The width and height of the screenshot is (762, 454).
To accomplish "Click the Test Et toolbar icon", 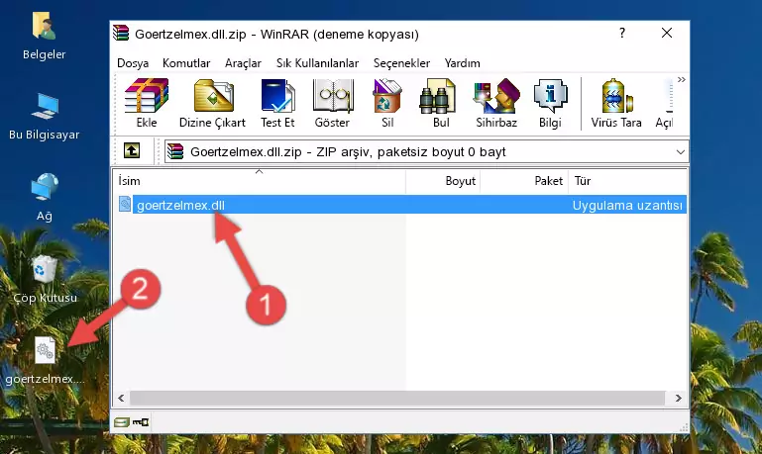I will coord(277,103).
